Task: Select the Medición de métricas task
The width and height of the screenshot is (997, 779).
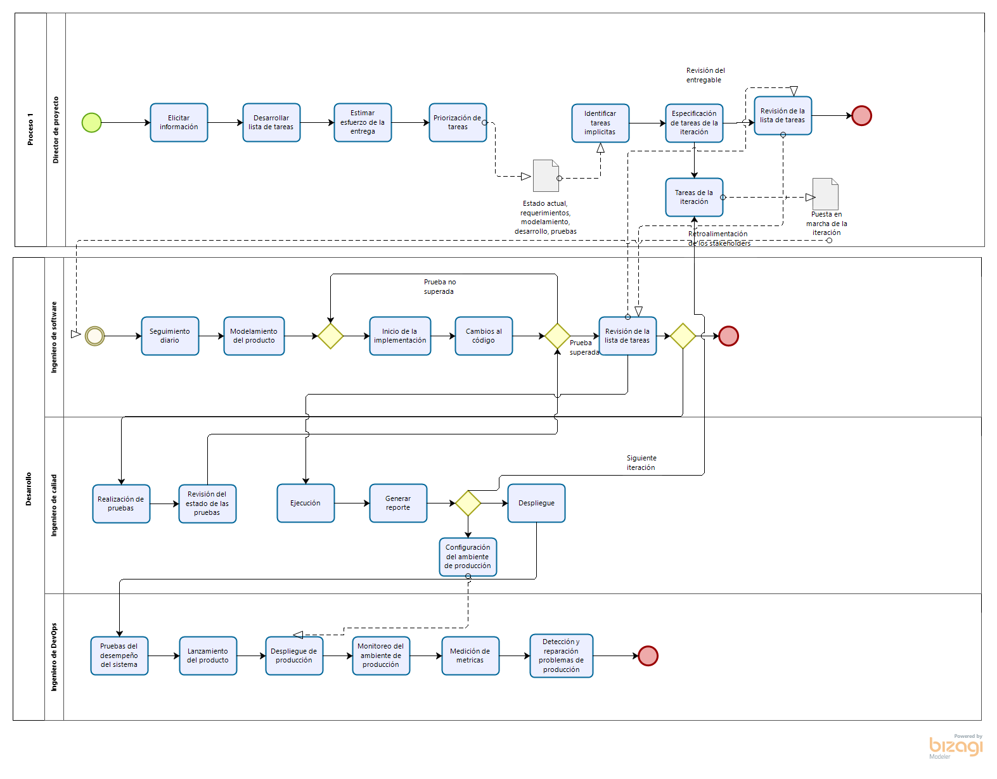Action: pos(470,655)
